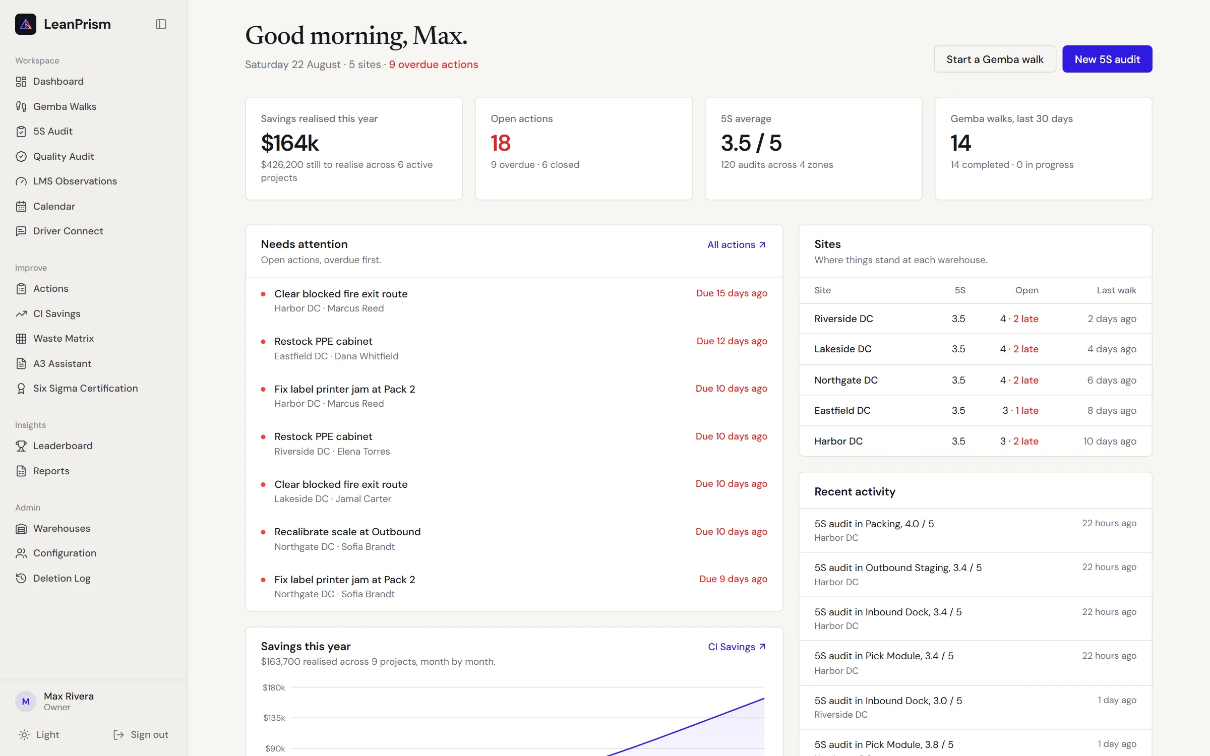1210x756 pixels.
Task: Follow the CI Savings chart link
Action: tap(737, 647)
